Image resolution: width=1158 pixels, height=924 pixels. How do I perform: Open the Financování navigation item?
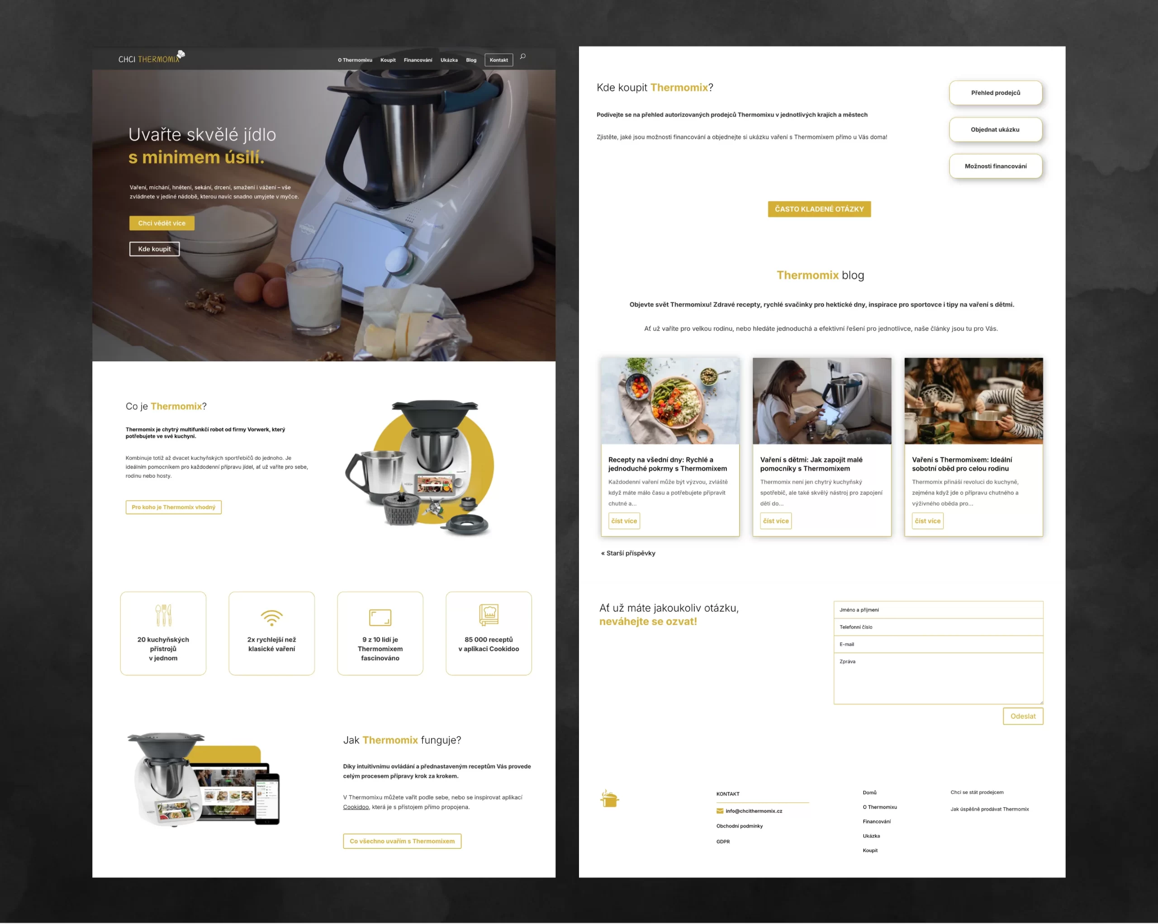418,60
